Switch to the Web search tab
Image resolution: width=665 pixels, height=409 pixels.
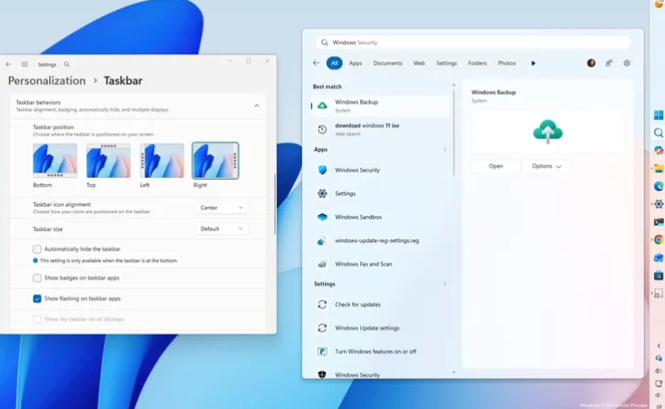click(x=419, y=63)
